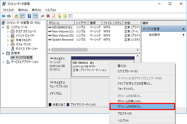Screen dimensions: 187x124
Task: Click the 共有フォルダー folder icon
Action: [12, 40]
